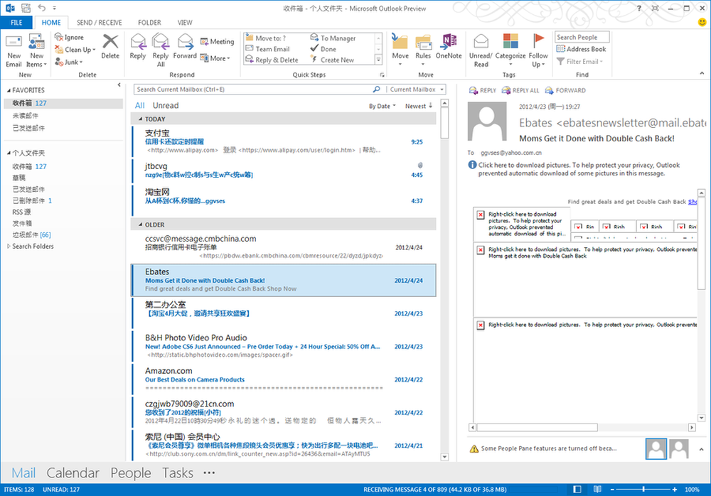Click the Undo arrow in quick access toolbar
This screenshot has width=711, height=496.
coord(41,8)
